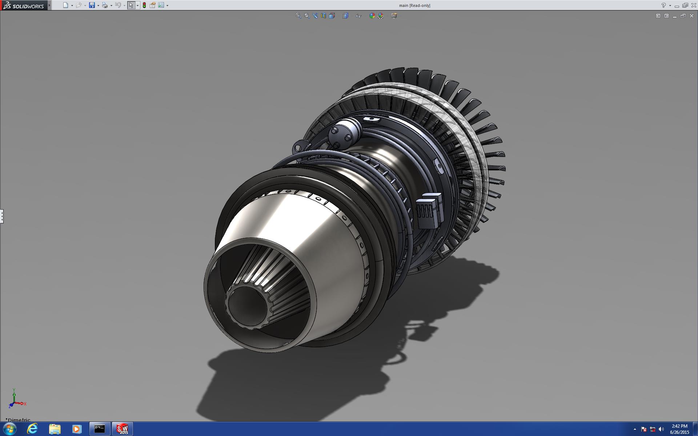
Task: Click the Zoom to Fit icon
Action: pos(298,16)
